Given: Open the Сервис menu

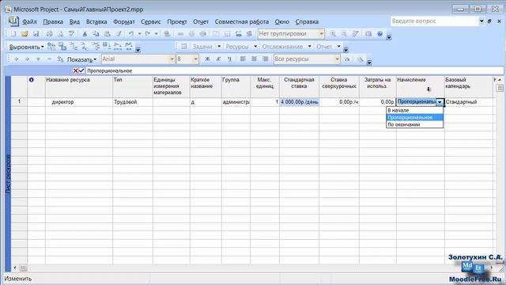Looking at the screenshot, I should click(x=151, y=21).
